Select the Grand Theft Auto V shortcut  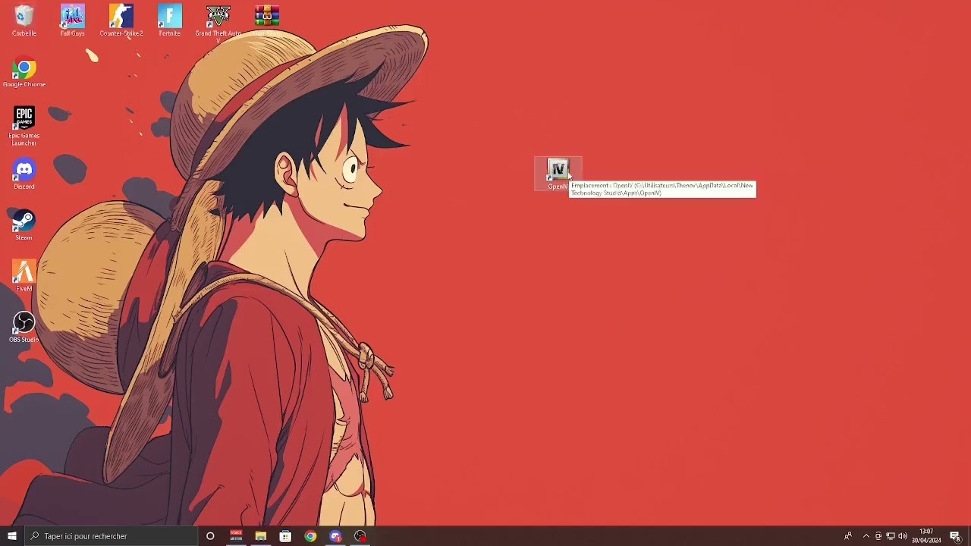pos(218,23)
